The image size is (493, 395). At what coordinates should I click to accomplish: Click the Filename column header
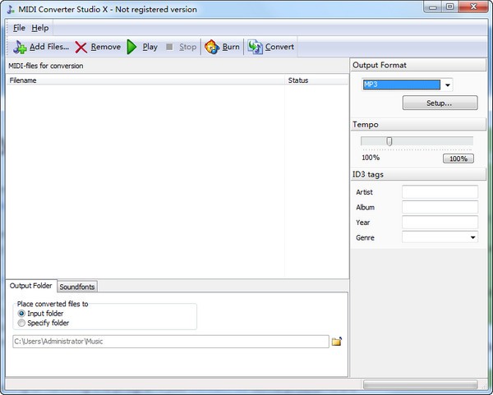(x=23, y=80)
